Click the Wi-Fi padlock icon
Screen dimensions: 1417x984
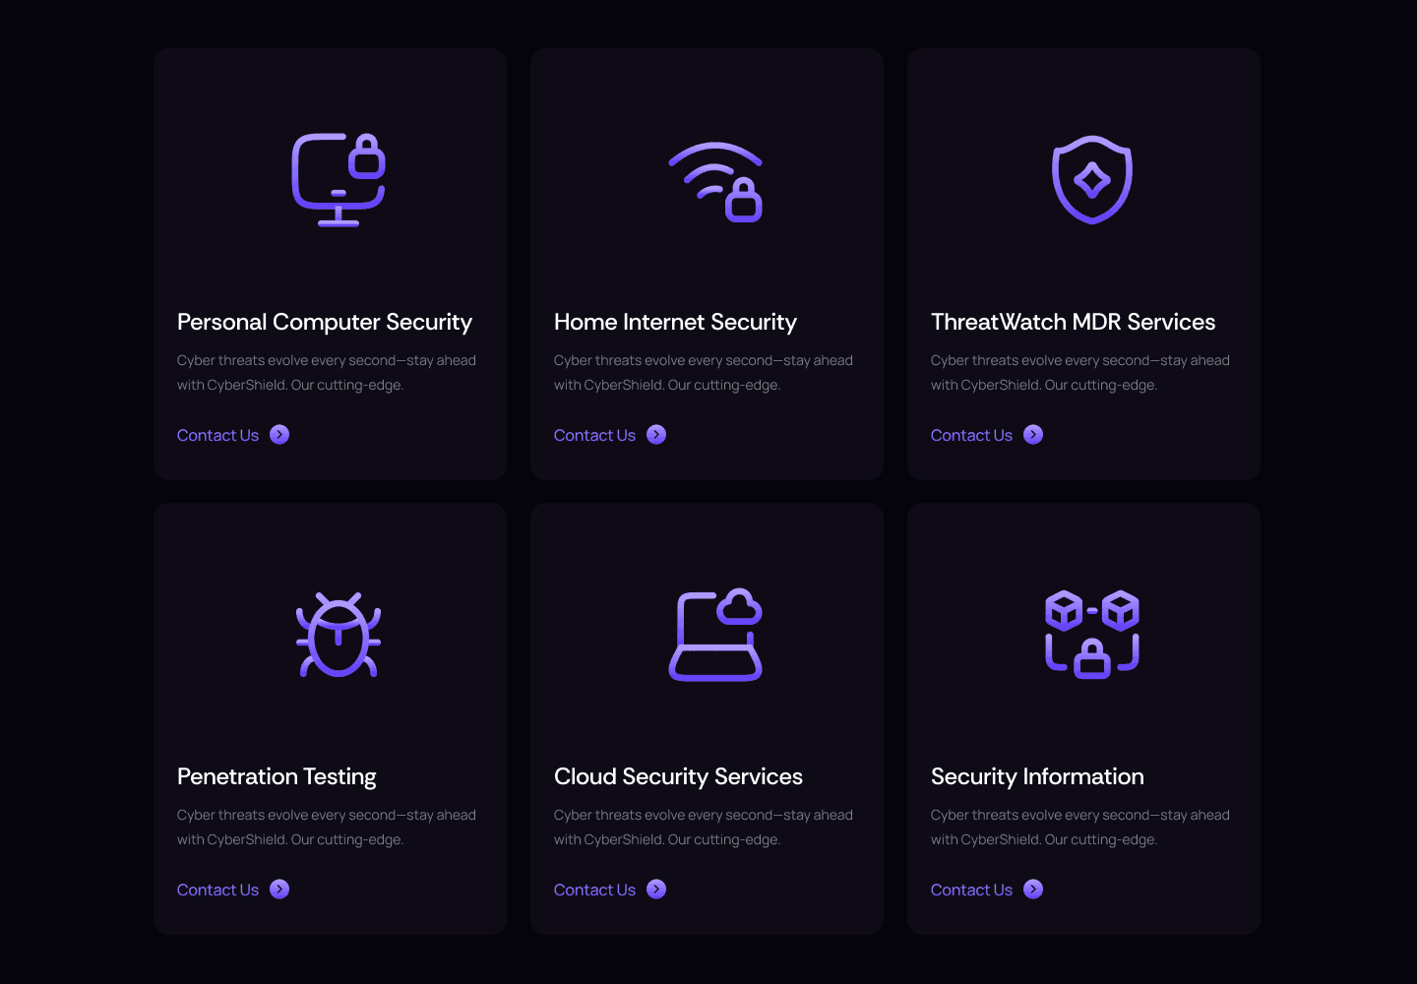tap(715, 182)
